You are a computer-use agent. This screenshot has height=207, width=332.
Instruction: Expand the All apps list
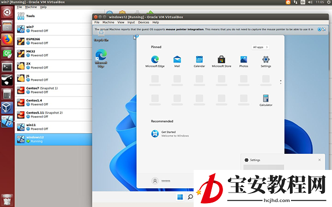coord(261,47)
